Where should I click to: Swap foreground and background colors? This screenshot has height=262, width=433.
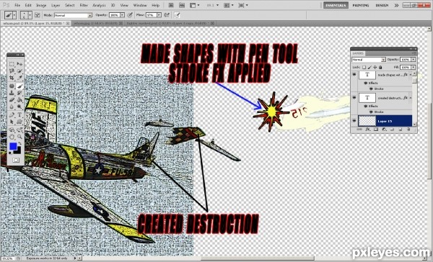[20, 143]
